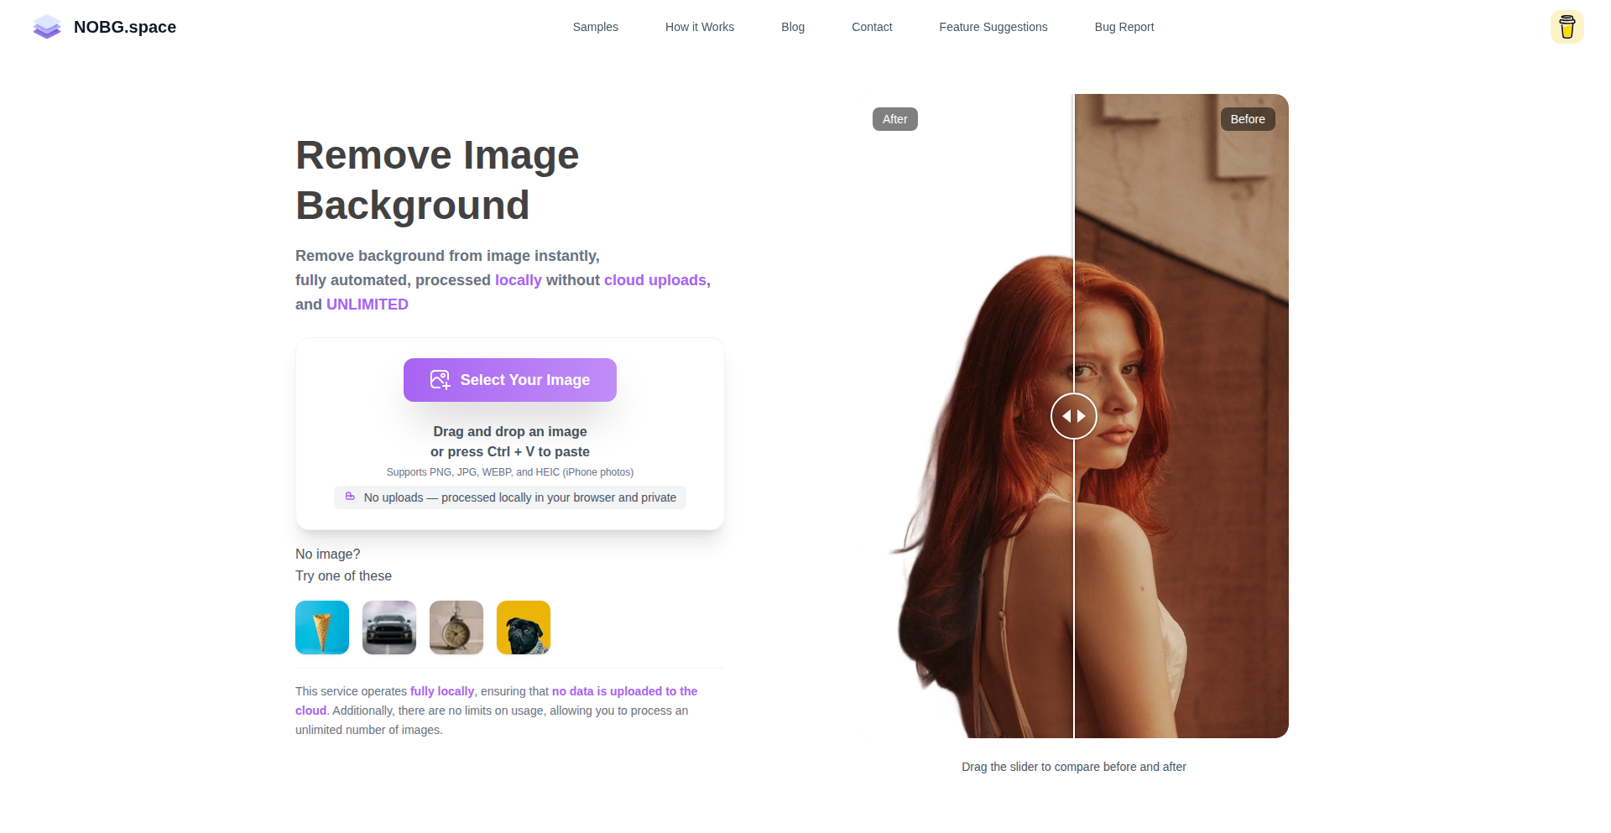Click the 'cloud uploads' highlighted phrase

[x=655, y=280]
